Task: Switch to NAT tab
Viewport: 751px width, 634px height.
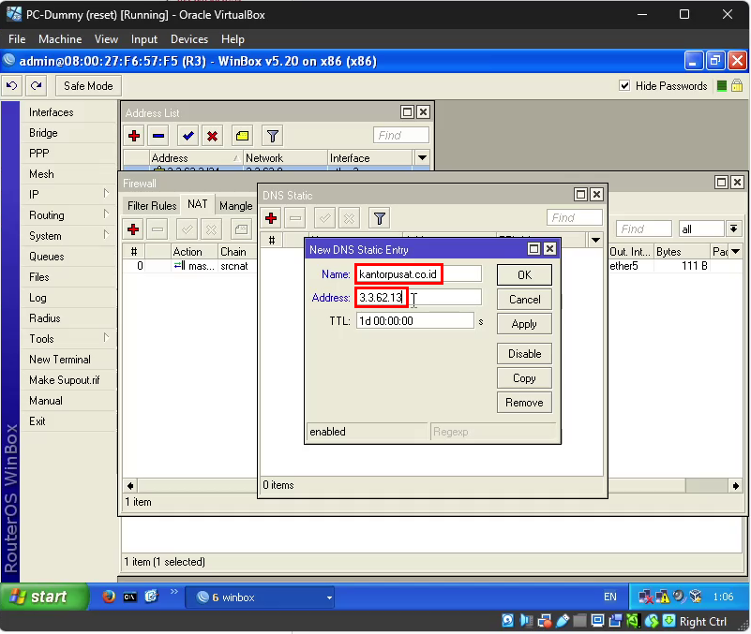Action: [x=197, y=204]
